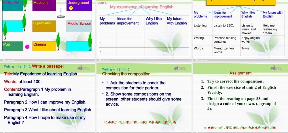
Task: Click 'Writing – III ( 10m )' label
Action: pos(115,69)
